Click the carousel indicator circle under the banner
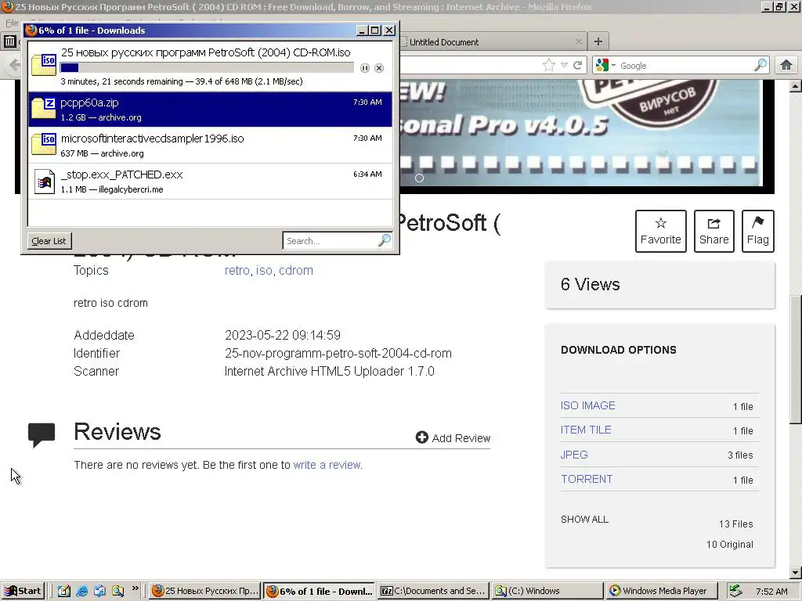This screenshot has width=802, height=601. click(x=420, y=178)
